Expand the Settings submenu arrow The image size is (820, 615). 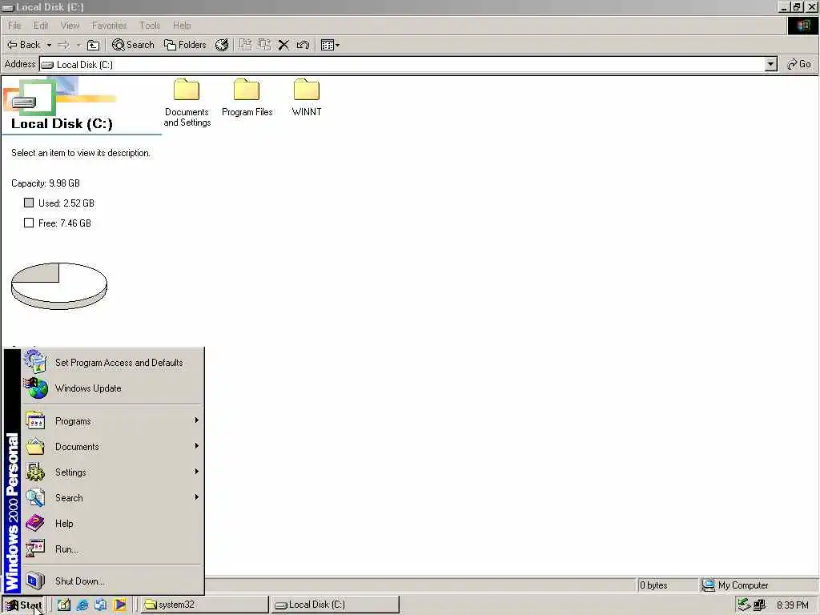tap(197, 471)
